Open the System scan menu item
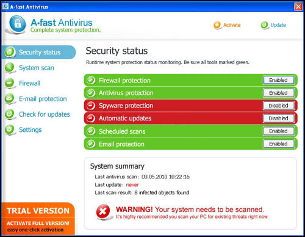This screenshot has width=305, height=237. pyautogui.click(x=37, y=68)
